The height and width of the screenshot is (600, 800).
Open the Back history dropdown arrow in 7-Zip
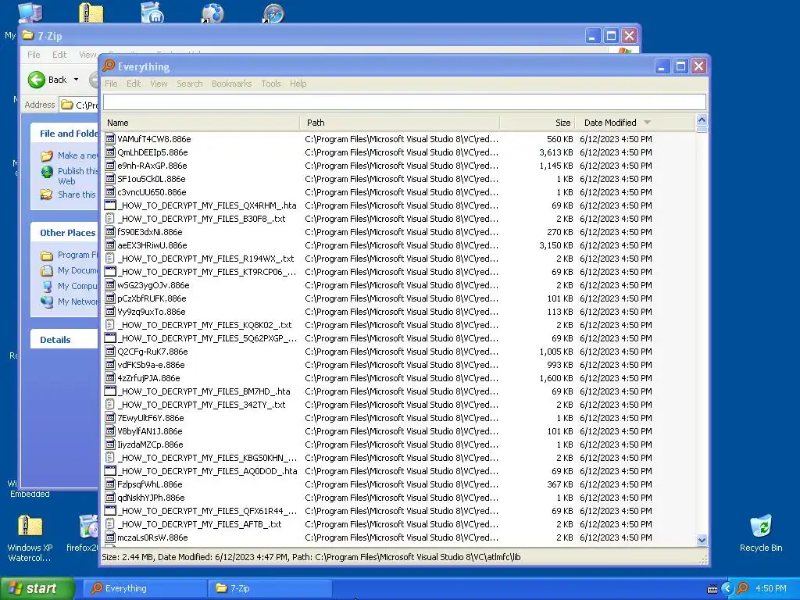coord(76,80)
